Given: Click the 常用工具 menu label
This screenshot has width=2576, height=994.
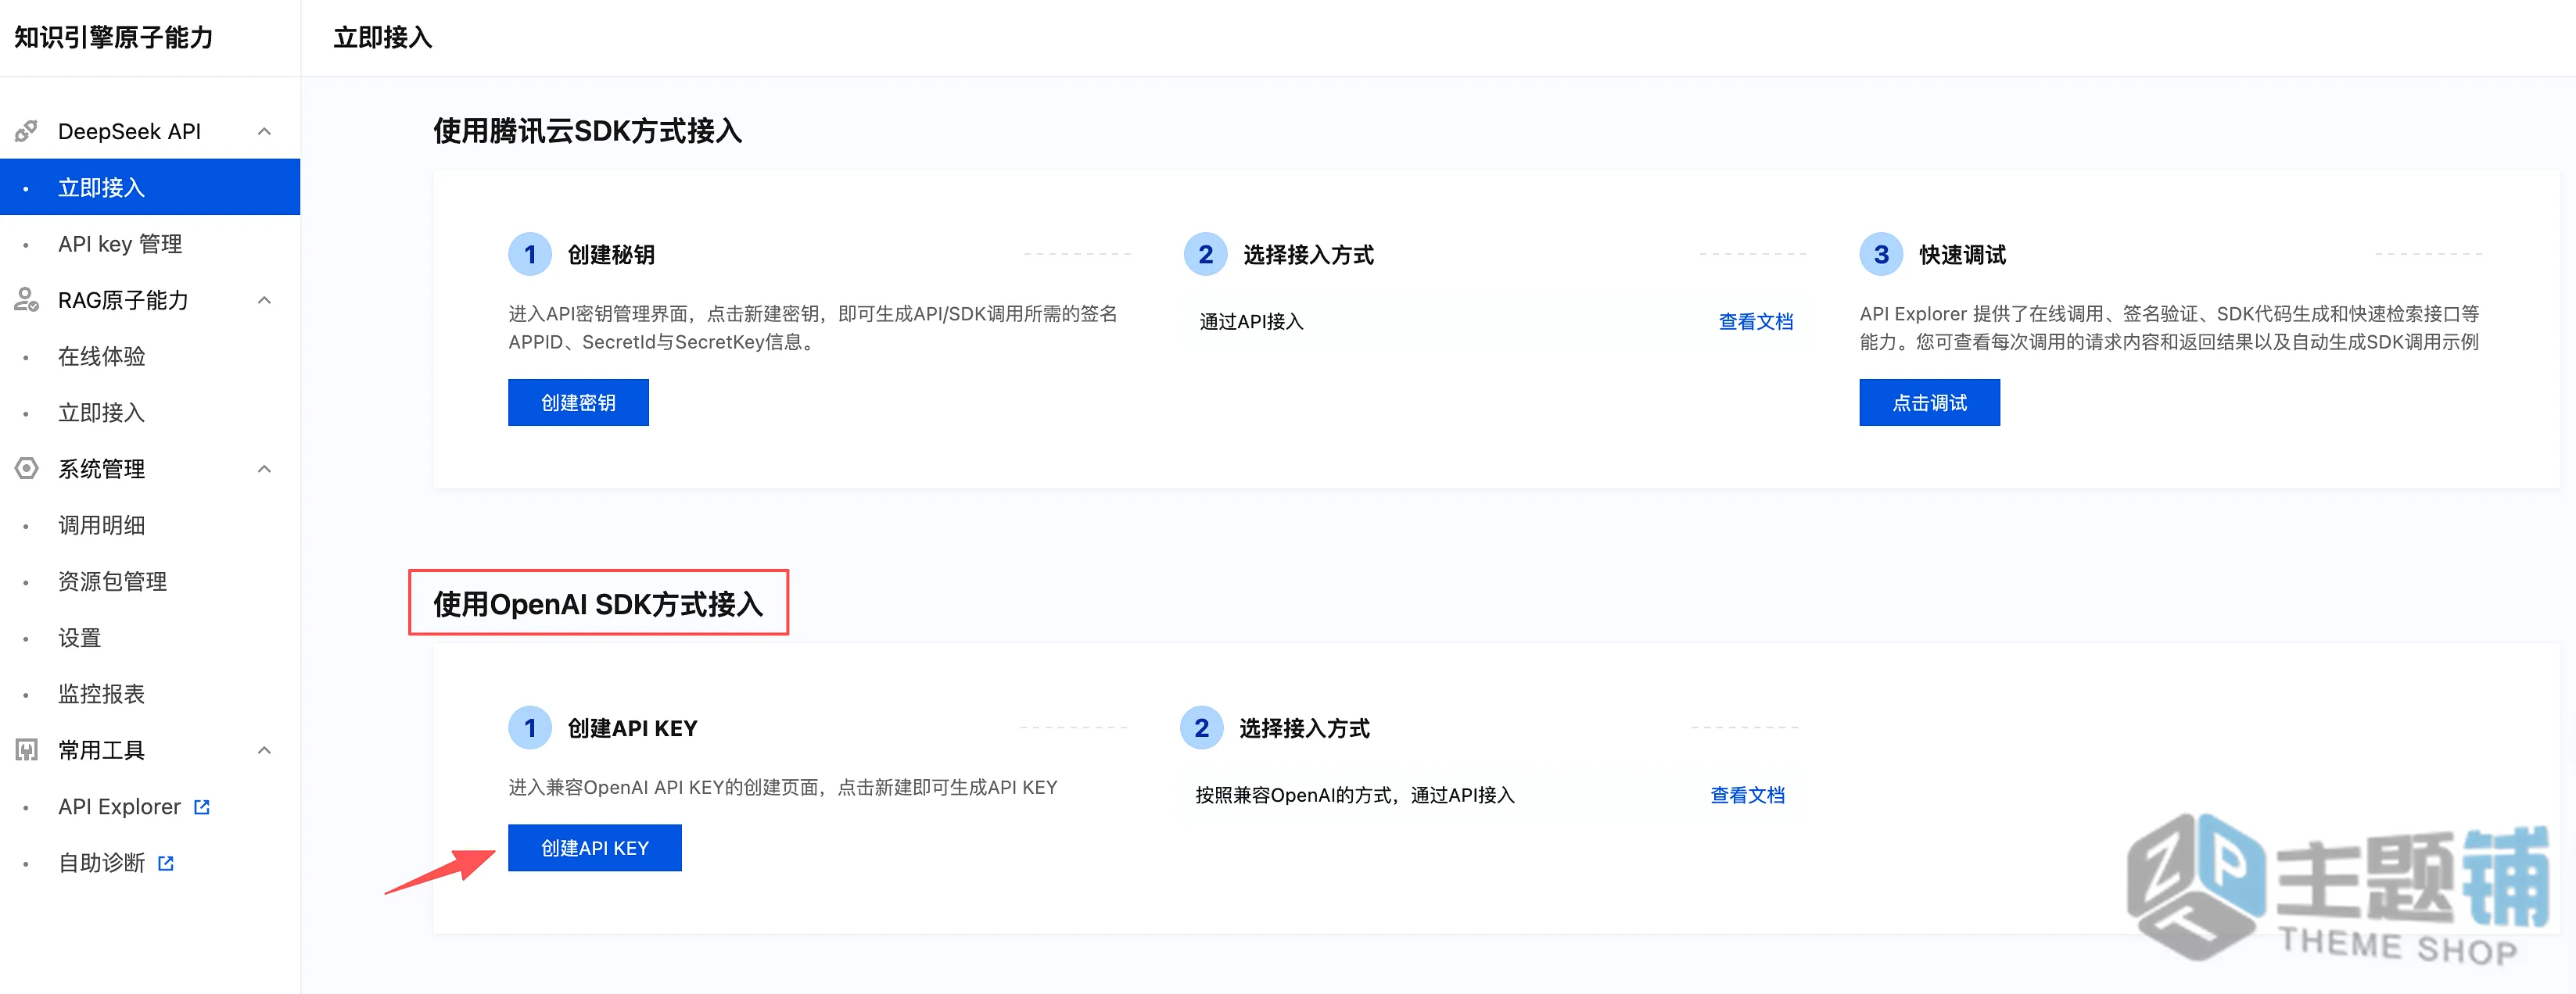Looking at the screenshot, I should click(101, 750).
